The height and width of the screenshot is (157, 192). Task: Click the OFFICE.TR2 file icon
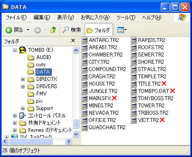[x=85, y=120]
